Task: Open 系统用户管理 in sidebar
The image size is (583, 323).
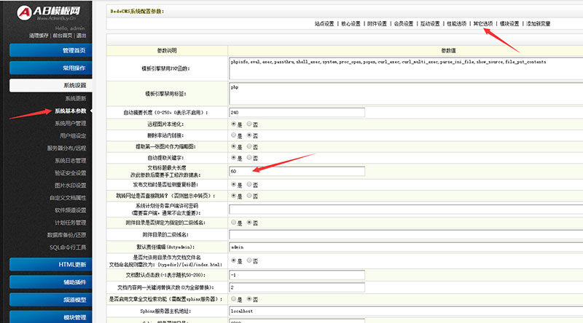Action: tap(70, 123)
